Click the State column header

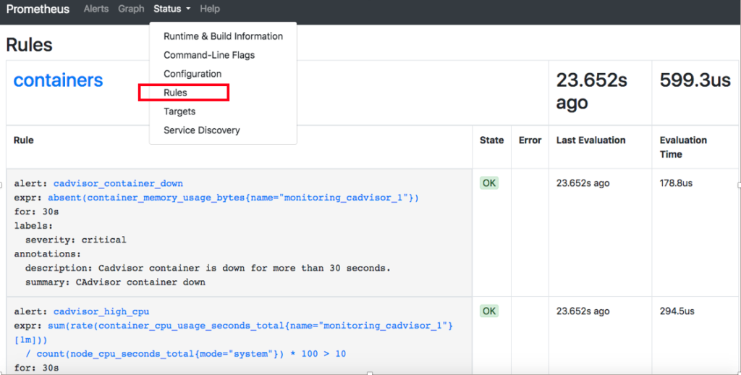pyautogui.click(x=491, y=140)
